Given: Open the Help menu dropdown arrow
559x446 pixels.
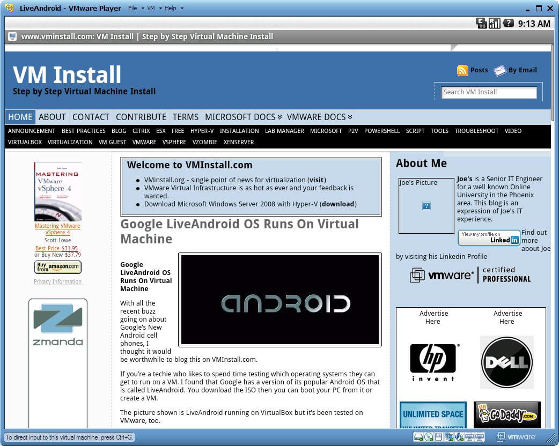Looking at the screenshot, I should [x=182, y=8].
